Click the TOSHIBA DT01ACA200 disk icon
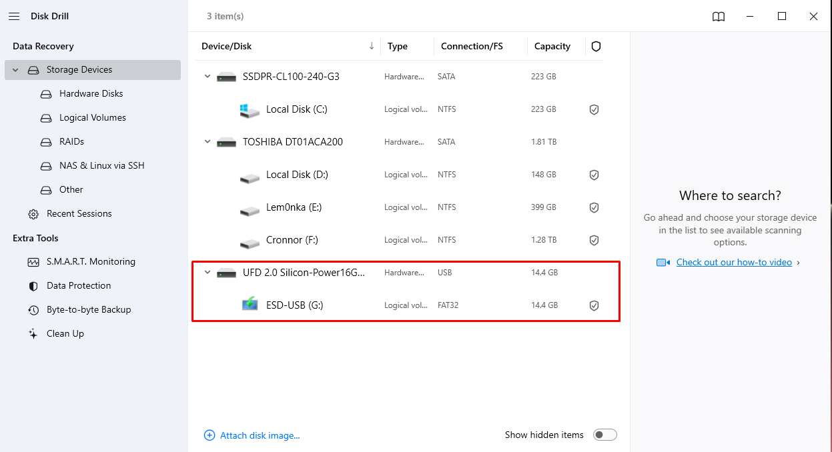The width and height of the screenshot is (832, 452). click(227, 143)
